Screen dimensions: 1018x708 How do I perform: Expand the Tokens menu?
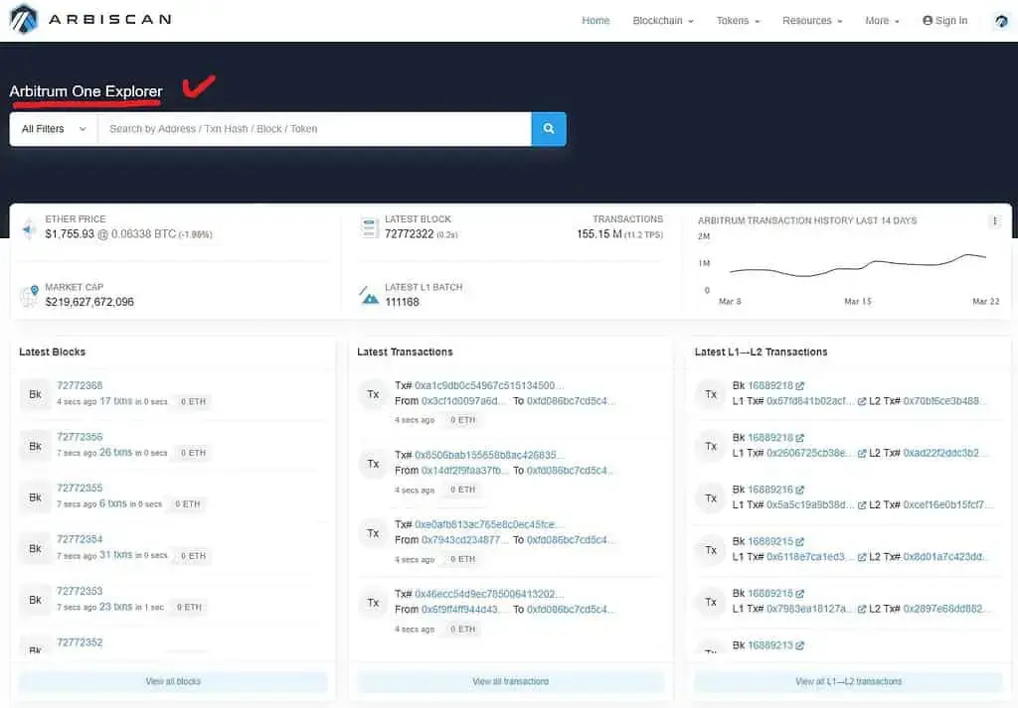[x=739, y=21]
